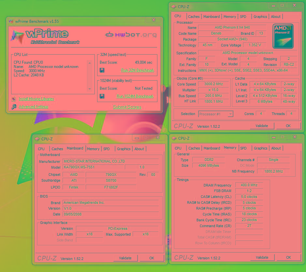The height and width of the screenshot is (272, 306).
Task: Click the wPrime logo icon
Action: (17, 36)
